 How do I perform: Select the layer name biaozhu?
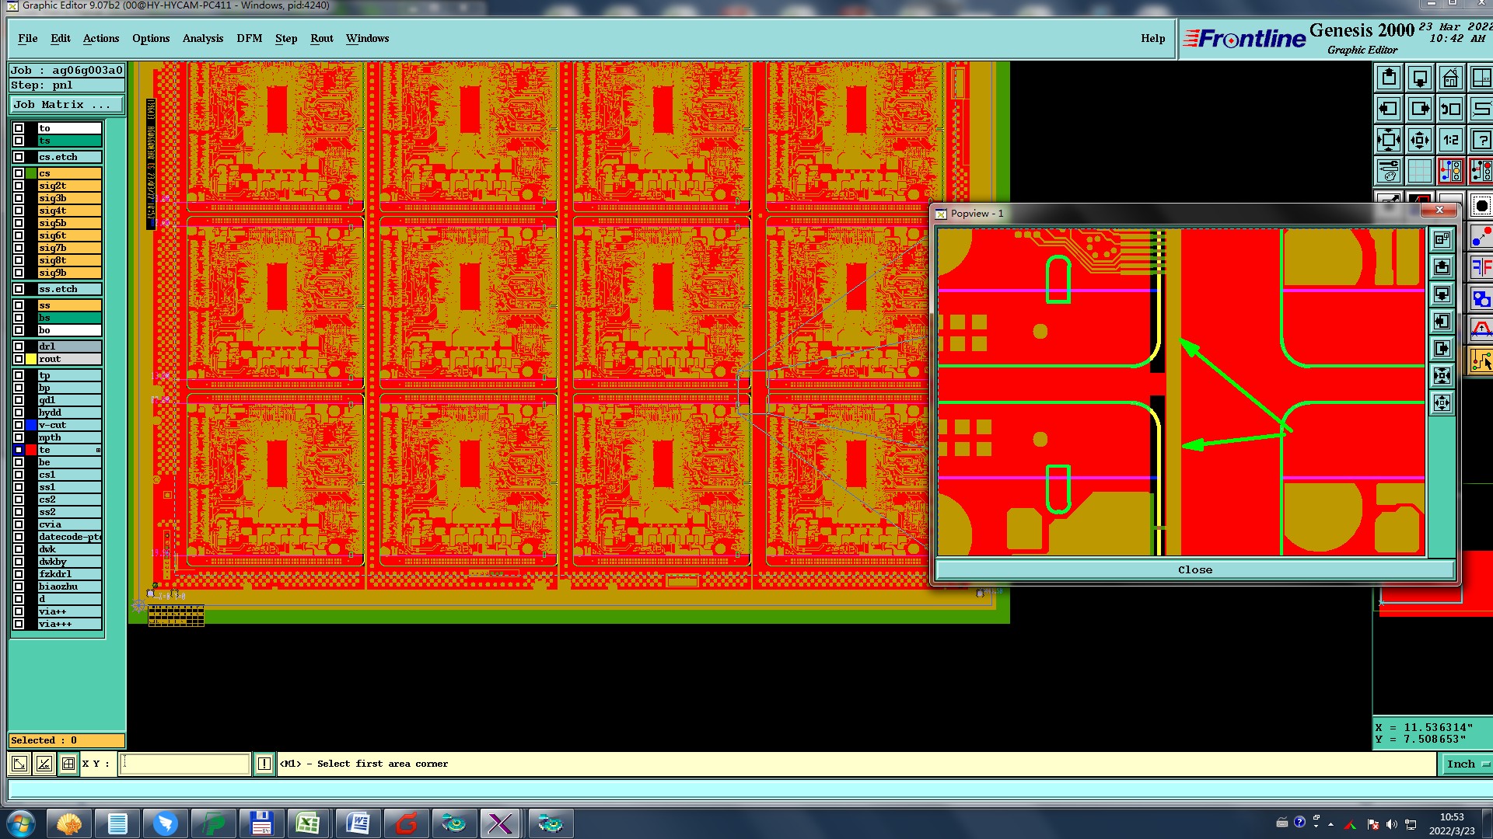point(70,587)
